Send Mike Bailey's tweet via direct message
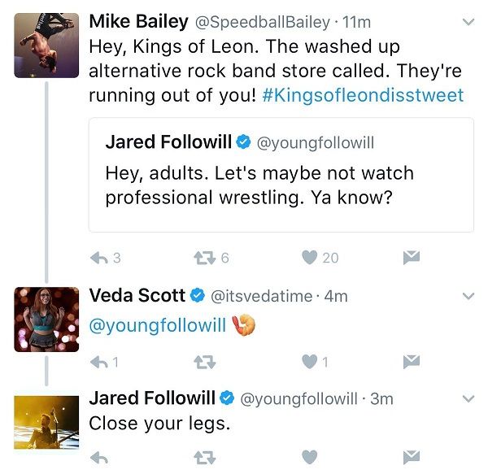Image resolution: width=488 pixels, height=474 pixels. click(x=412, y=258)
